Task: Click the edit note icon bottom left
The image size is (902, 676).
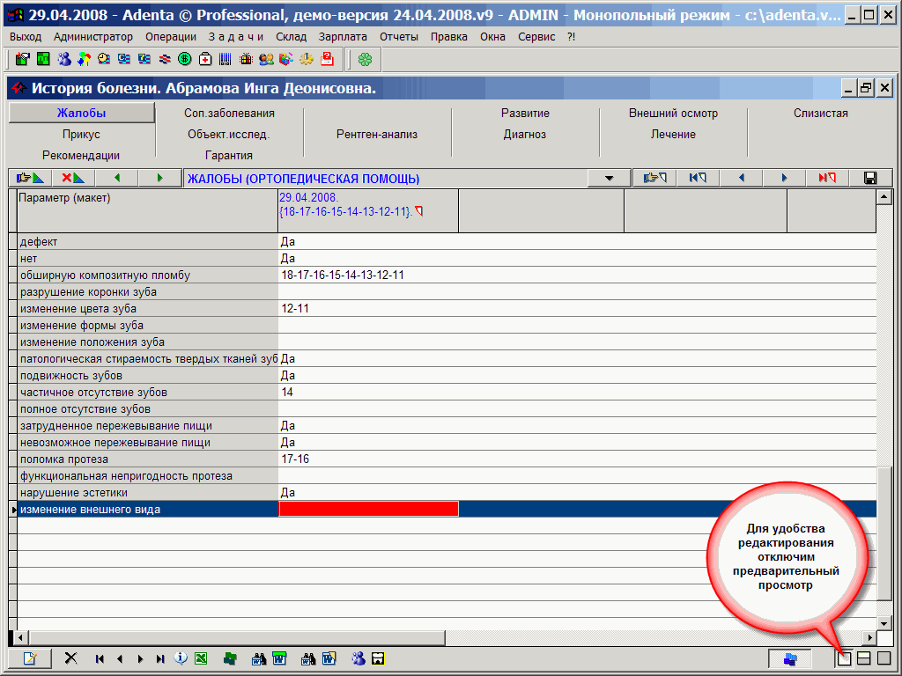Action: 29,658
